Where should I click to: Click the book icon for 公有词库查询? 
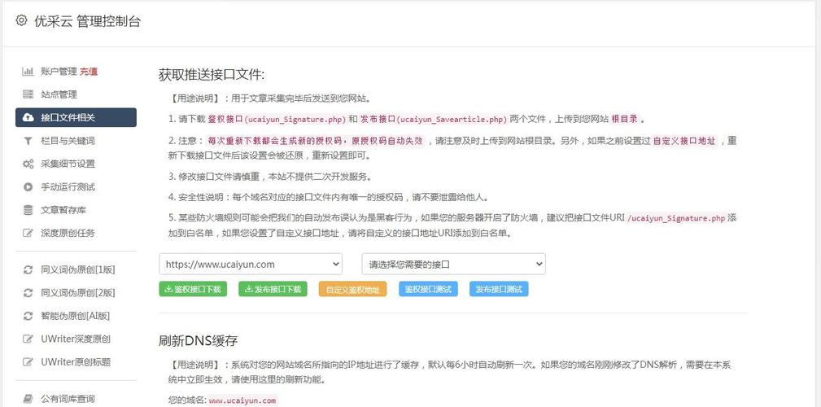28,399
